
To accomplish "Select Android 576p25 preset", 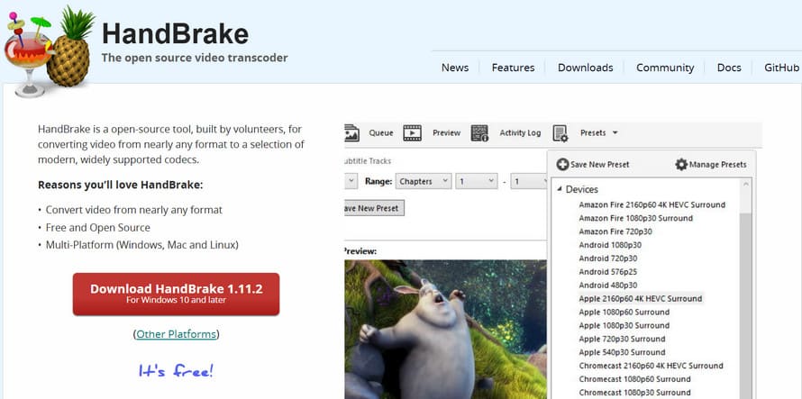I will pyautogui.click(x=608, y=272).
